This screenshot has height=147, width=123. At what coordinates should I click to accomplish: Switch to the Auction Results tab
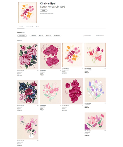tap(30, 27)
